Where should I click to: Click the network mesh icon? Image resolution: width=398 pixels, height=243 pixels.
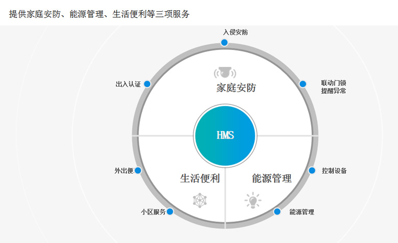tap(200, 200)
